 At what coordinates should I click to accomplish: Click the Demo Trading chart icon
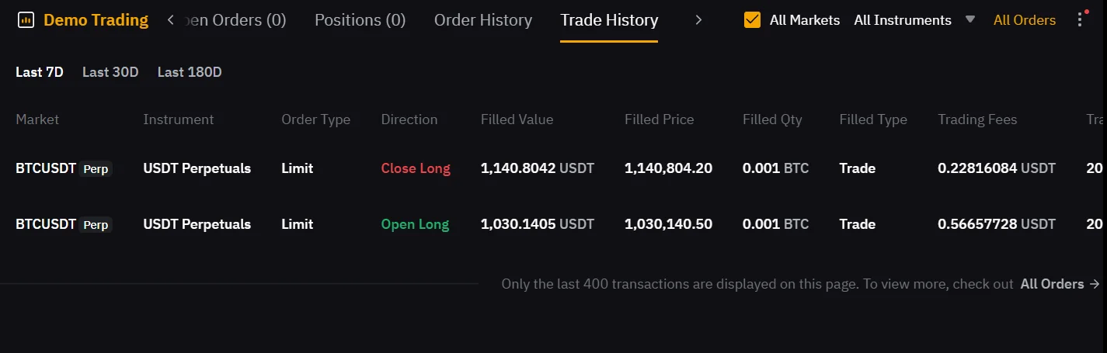point(26,20)
